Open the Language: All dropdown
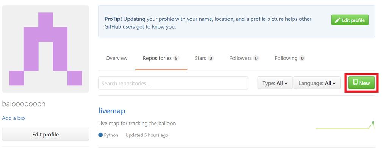388x150 pixels. (317, 83)
